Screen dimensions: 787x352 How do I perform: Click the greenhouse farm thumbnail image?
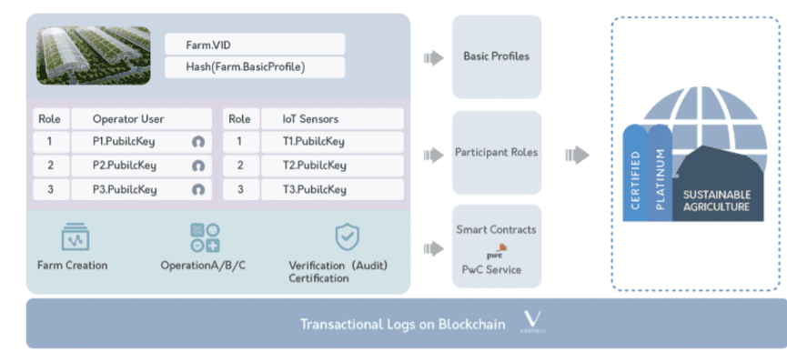click(x=94, y=55)
